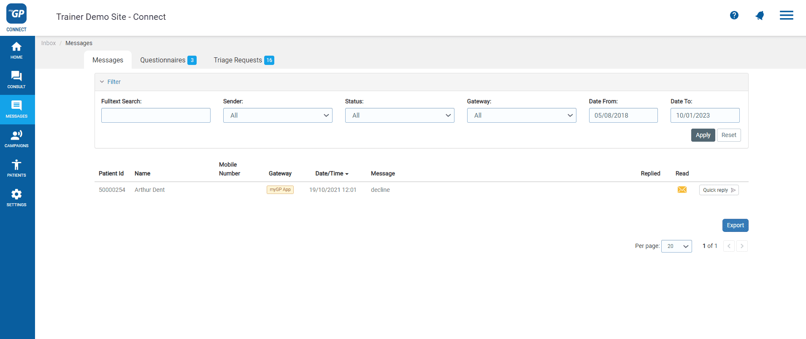The image size is (806, 339).
Task: Change the Per page dropdown
Action: coord(676,246)
